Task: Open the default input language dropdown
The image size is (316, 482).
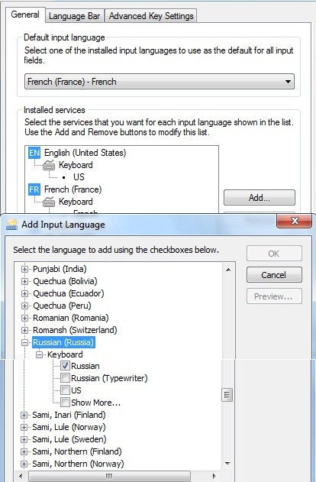Action: [x=160, y=82]
